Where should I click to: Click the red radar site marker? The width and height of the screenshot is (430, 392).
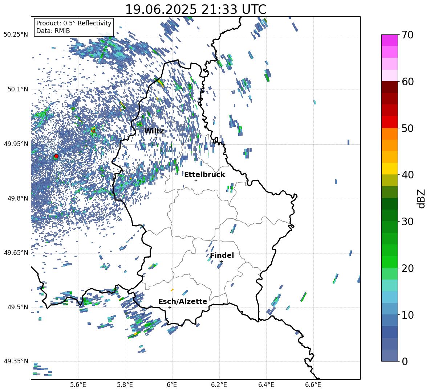[x=56, y=156]
